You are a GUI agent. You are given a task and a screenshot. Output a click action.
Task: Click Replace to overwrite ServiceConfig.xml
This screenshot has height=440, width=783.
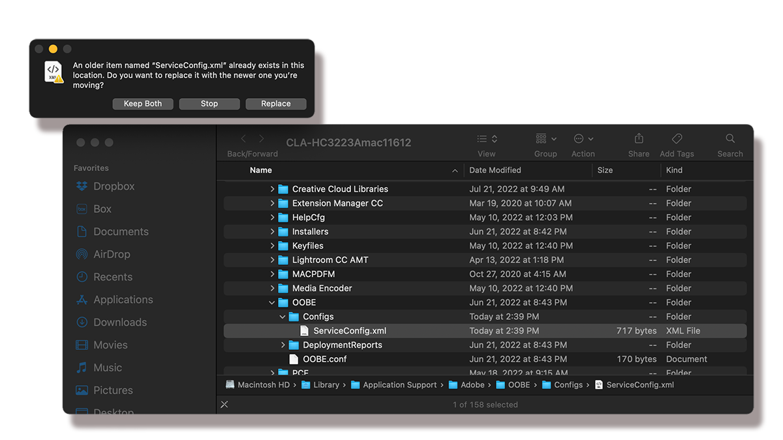(x=276, y=104)
